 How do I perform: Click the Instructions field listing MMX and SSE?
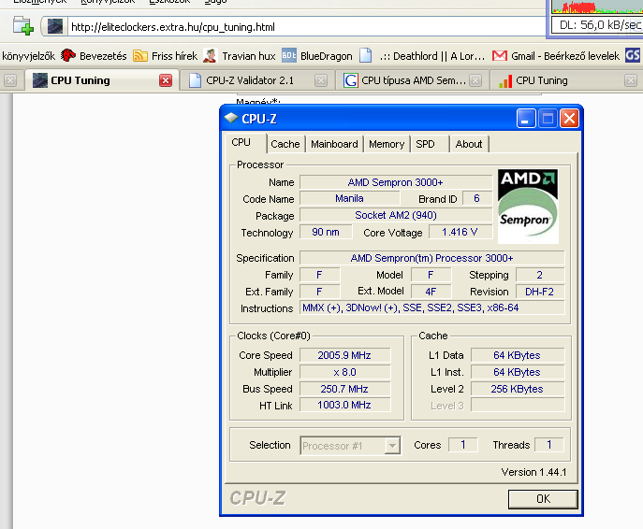431,307
